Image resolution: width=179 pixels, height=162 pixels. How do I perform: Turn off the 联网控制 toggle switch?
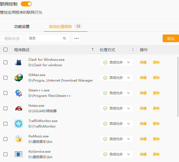pyautogui.click(x=26, y=4)
